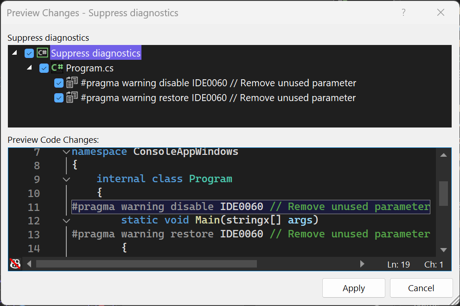Click the code change icon for pragma disable
This screenshot has width=460, height=306.
coord(72,83)
